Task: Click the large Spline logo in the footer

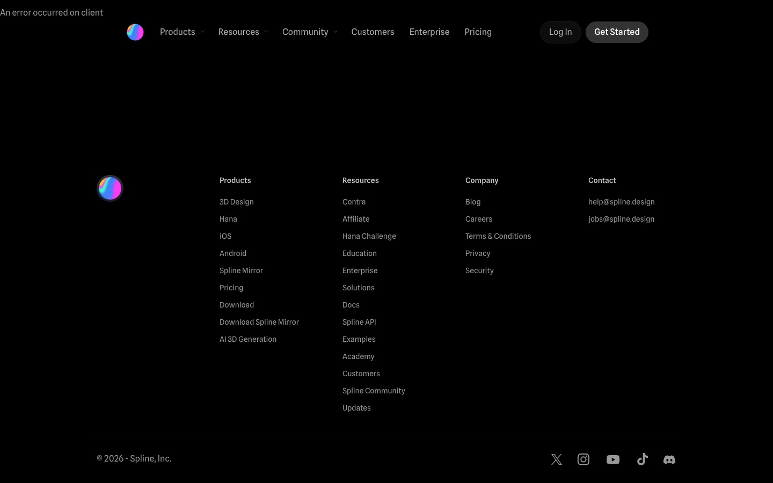Action: [110, 188]
